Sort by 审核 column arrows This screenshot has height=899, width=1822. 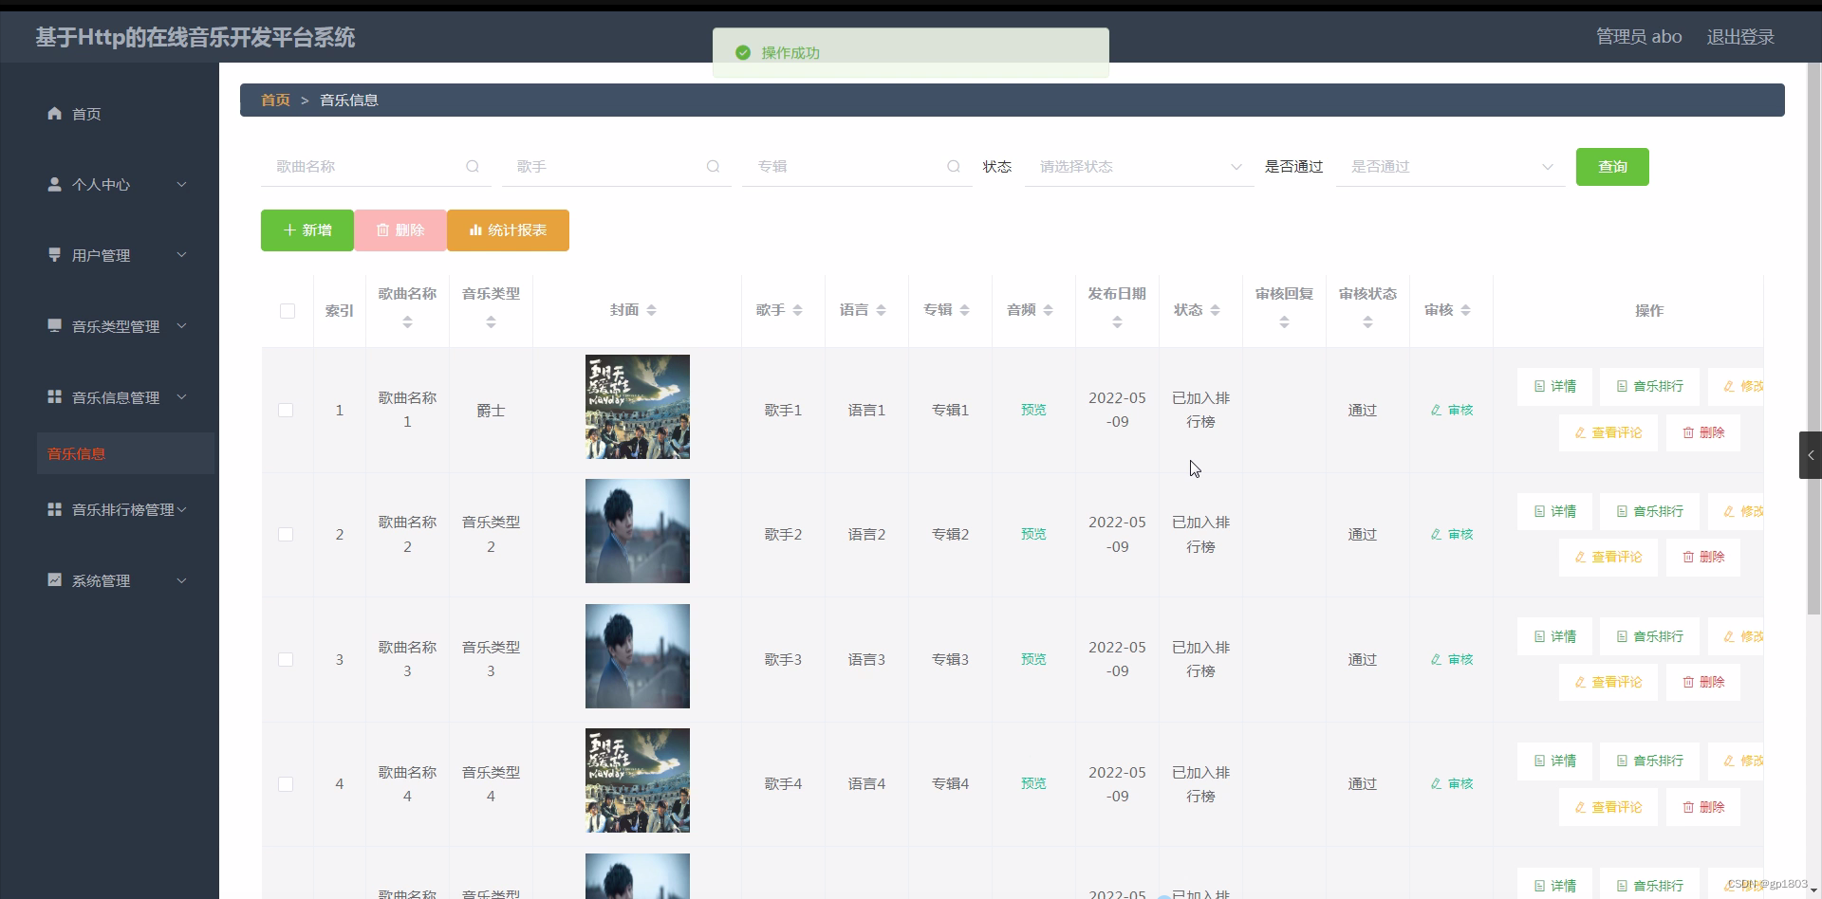click(x=1465, y=310)
